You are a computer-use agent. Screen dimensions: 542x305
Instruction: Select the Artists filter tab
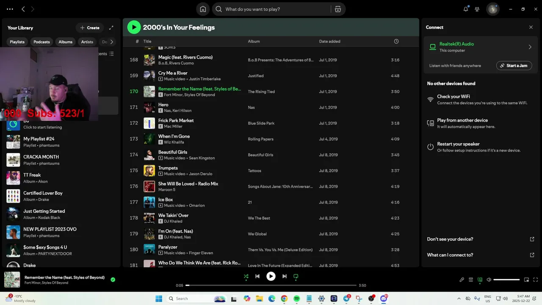(x=87, y=42)
